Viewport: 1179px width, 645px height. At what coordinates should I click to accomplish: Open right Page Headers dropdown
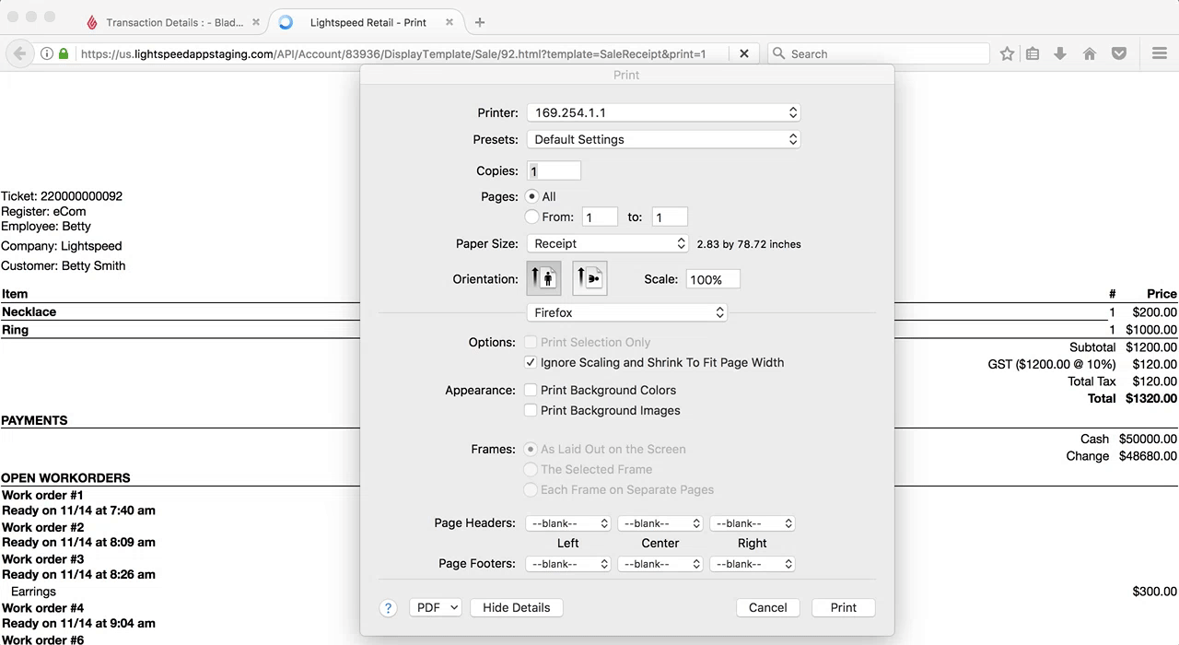(x=752, y=522)
